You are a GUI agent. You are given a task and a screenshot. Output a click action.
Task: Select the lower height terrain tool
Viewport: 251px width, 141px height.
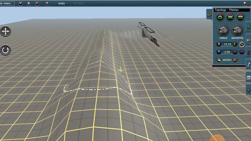pos(230,17)
